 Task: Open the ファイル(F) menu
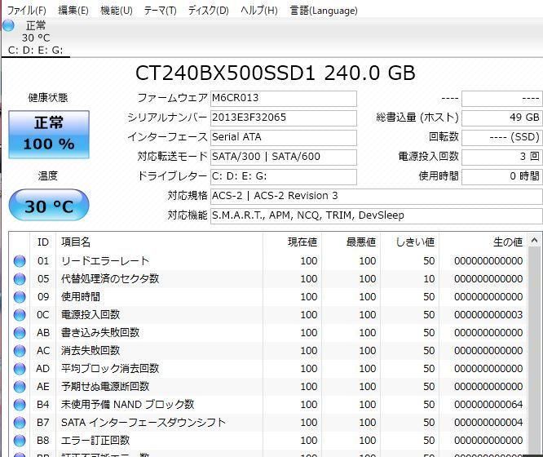coord(27,10)
